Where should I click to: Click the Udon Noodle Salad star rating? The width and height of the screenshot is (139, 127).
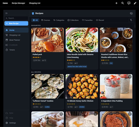(x=71, y=60)
